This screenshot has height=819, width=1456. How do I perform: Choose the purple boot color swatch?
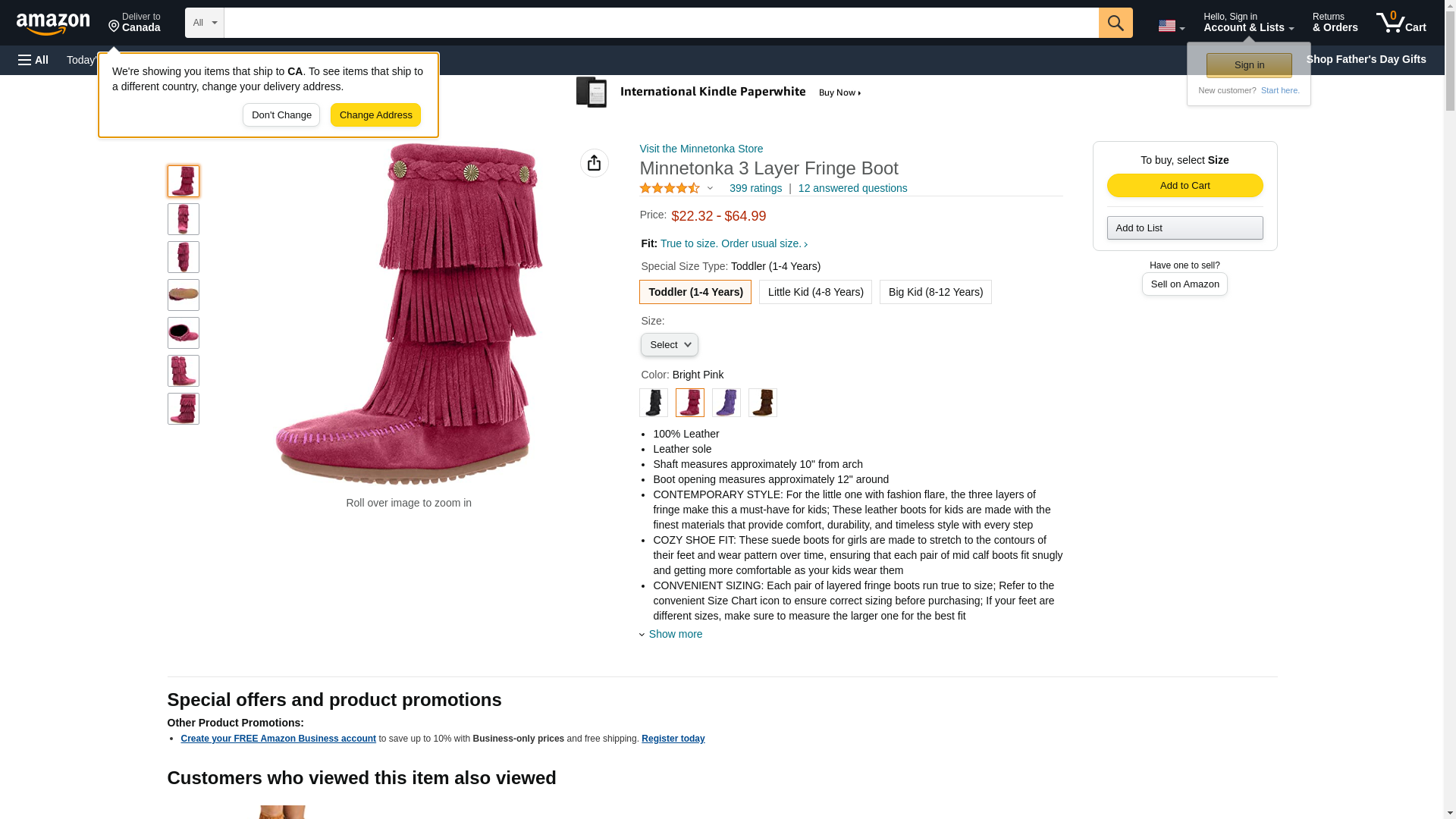(x=726, y=403)
